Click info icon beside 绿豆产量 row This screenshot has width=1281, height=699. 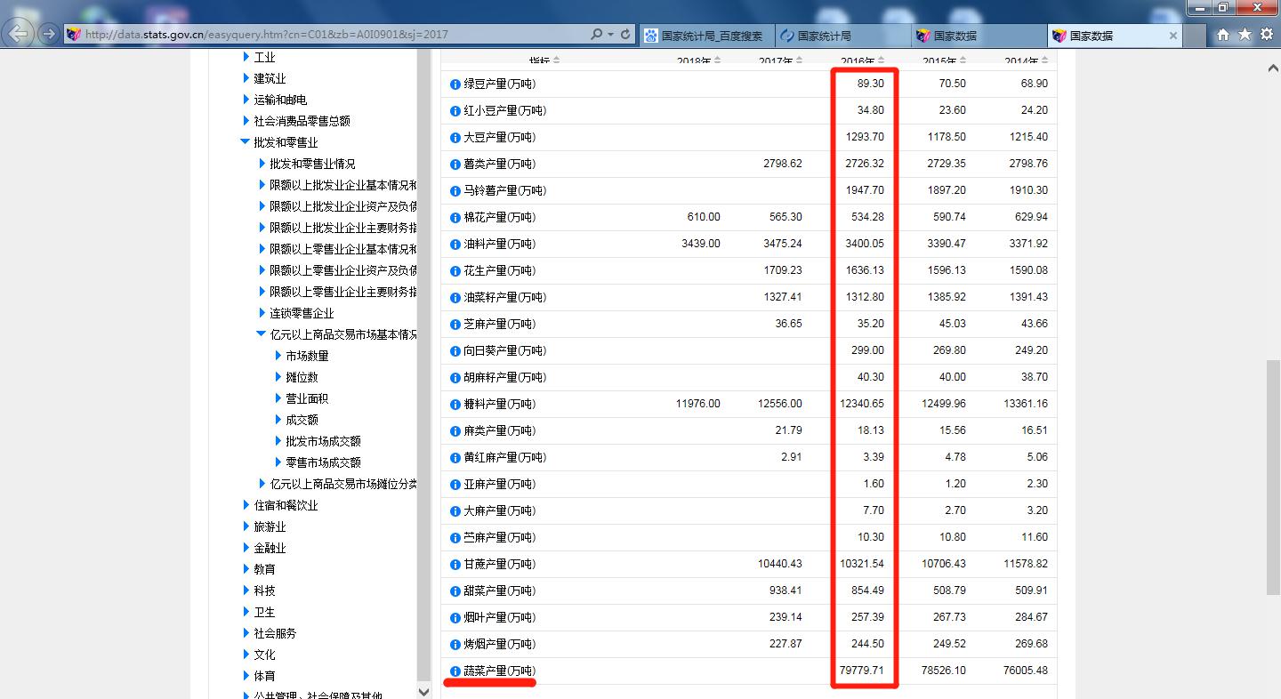point(455,84)
